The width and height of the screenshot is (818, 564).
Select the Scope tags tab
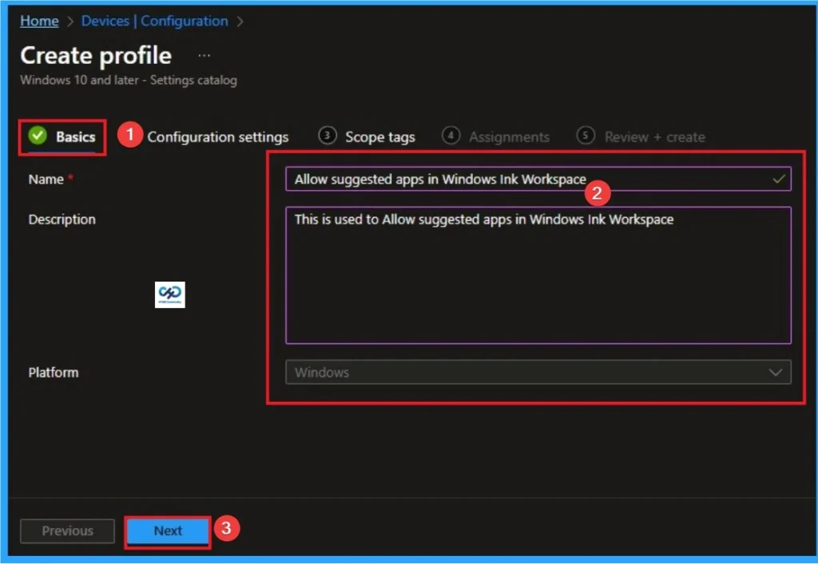tap(379, 136)
